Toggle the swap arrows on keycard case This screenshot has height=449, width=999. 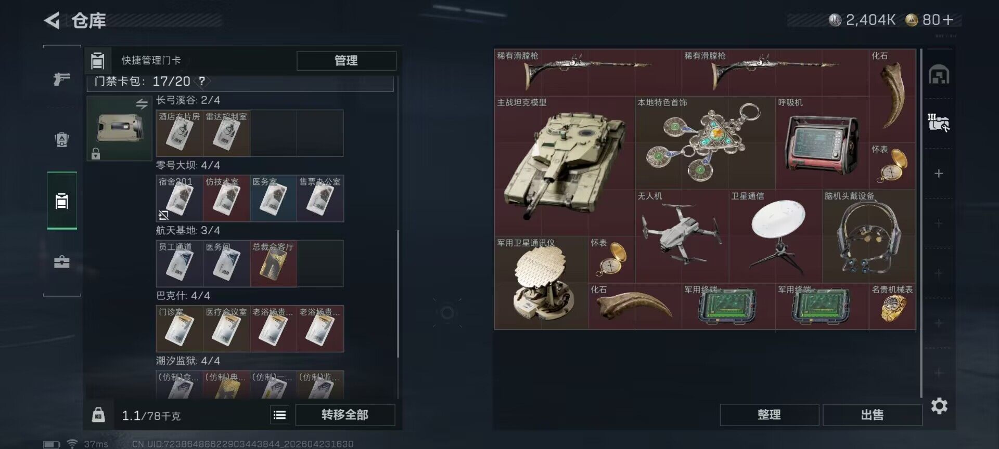[142, 104]
